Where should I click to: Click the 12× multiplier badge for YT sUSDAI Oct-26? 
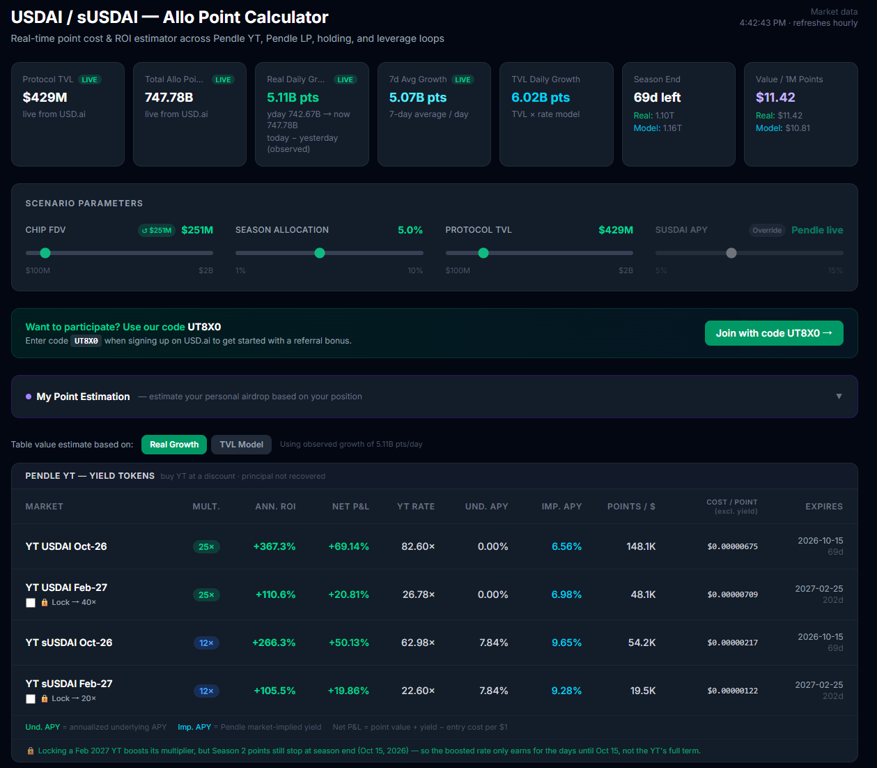(x=206, y=643)
